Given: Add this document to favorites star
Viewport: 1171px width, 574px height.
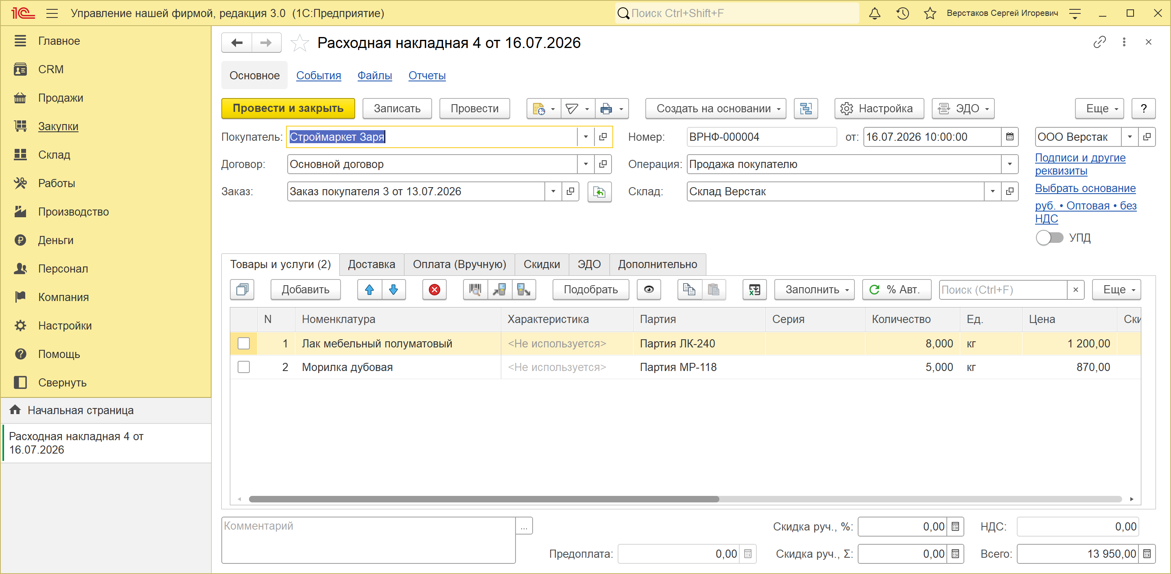Looking at the screenshot, I should click(x=299, y=43).
